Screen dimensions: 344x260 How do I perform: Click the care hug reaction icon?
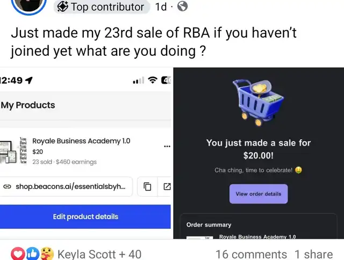(47, 254)
